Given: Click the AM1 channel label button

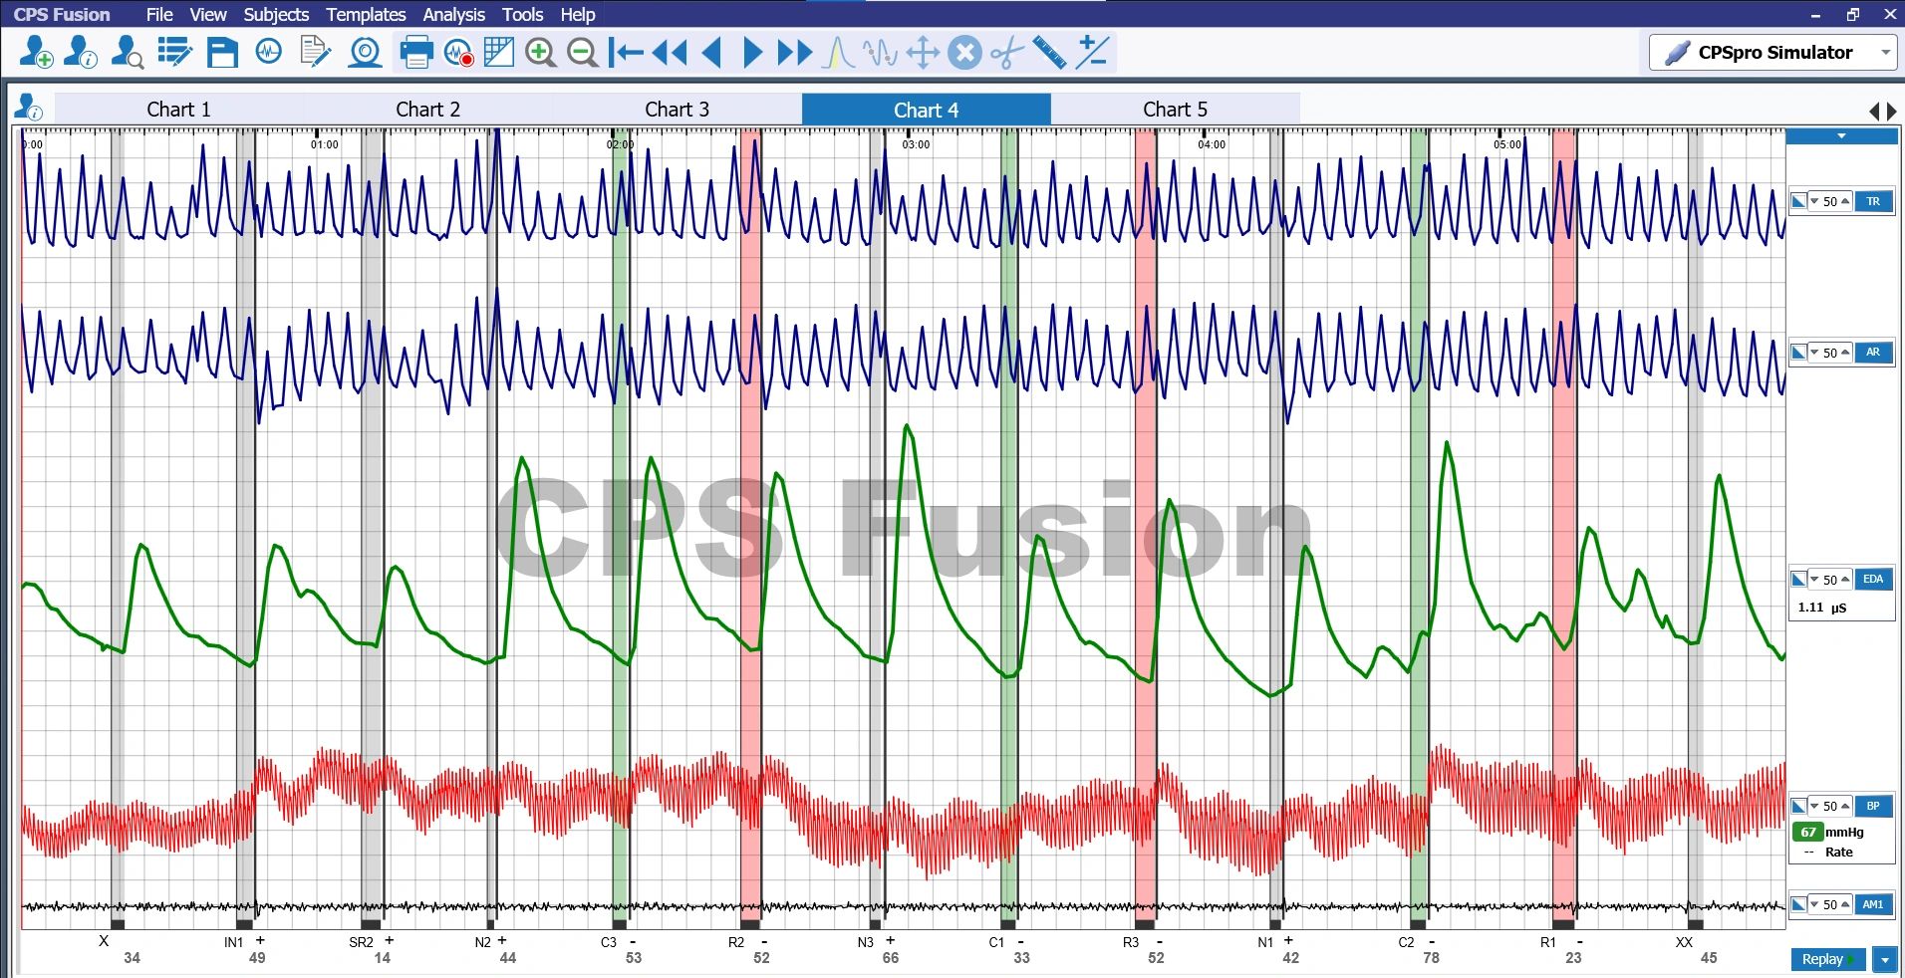Looking at the screenshot, I should tap(1873, 904).
